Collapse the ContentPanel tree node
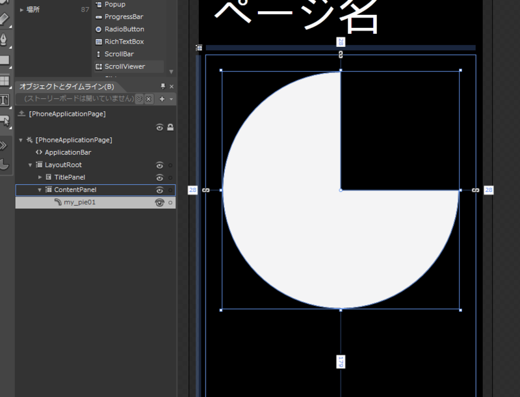This screenshot has height=397, width=520. point(40,190)
